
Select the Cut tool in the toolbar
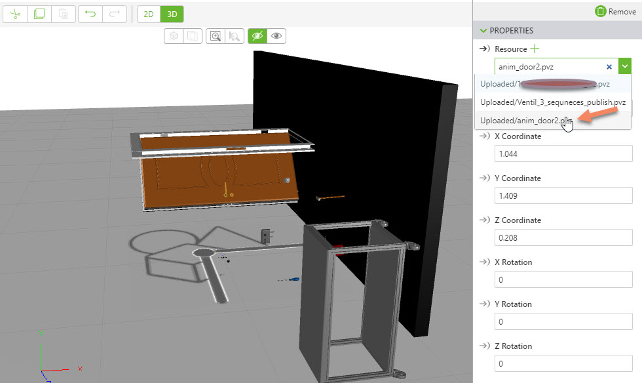point(14,13)
